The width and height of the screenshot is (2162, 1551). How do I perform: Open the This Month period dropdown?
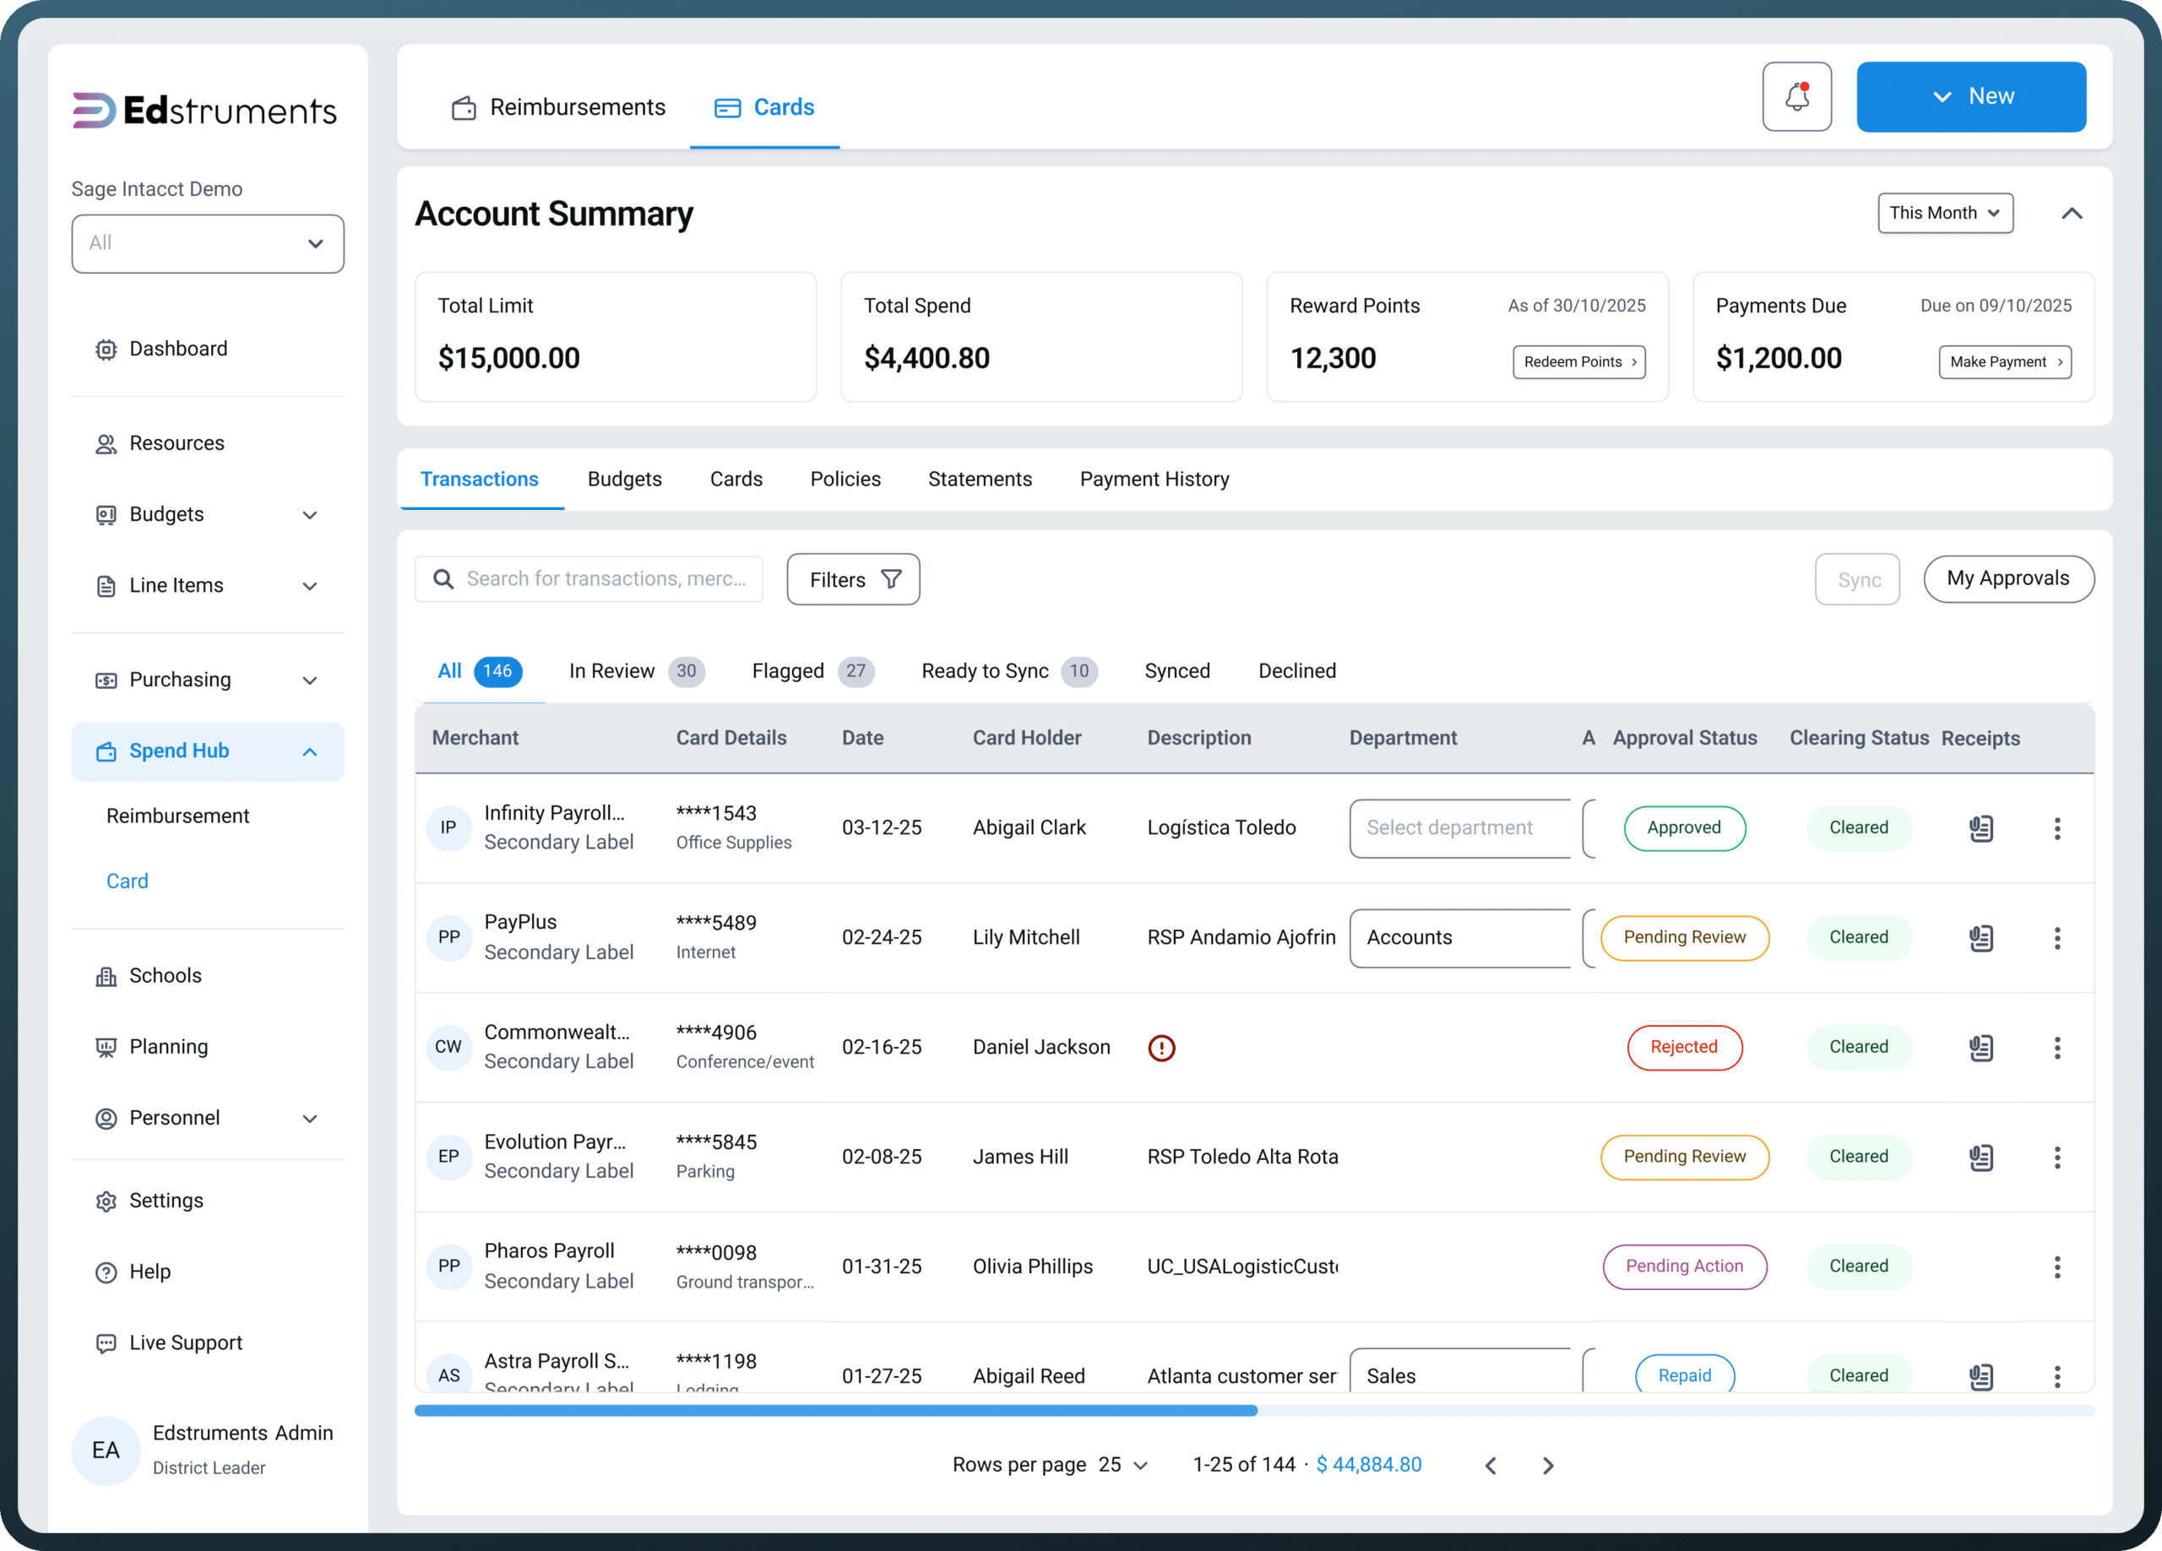[1945, 213]
